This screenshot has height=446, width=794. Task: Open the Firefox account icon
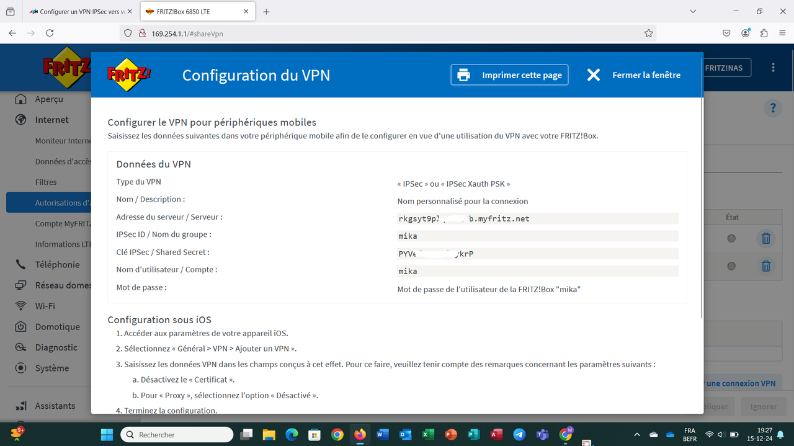tap(746, 33)
